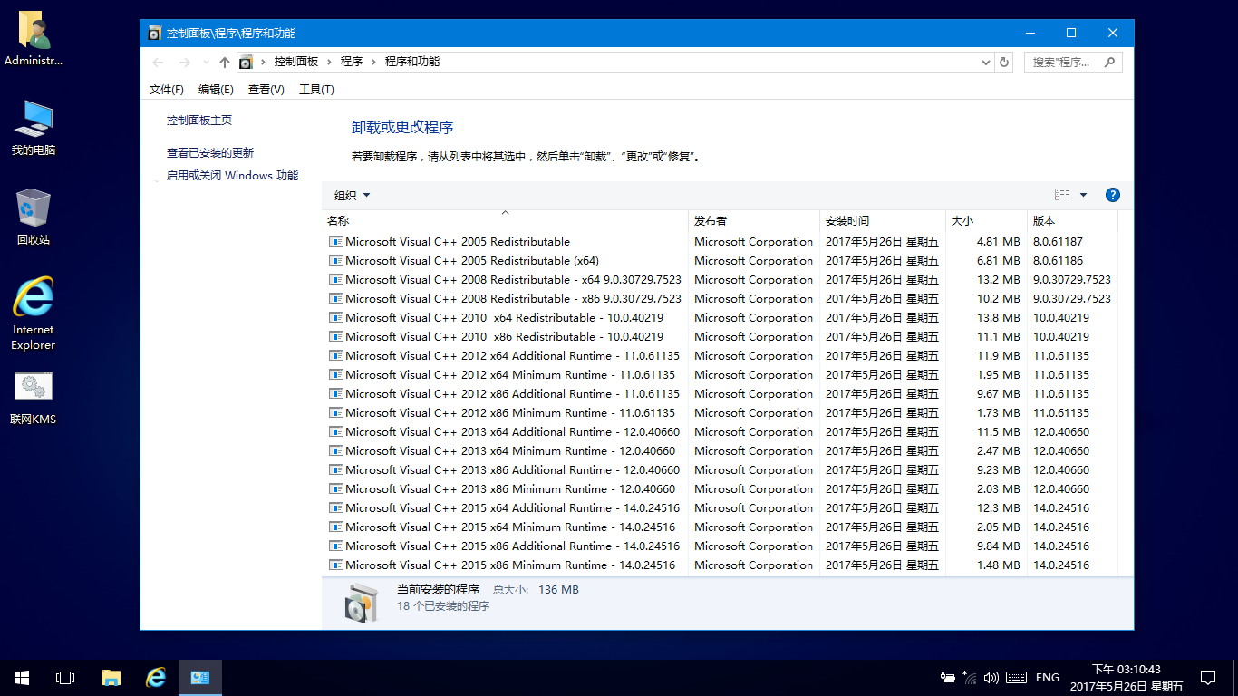This screenshot has height=696, width=1238.
Task: Open the address bar history dropdown
Action: (986, 62)
